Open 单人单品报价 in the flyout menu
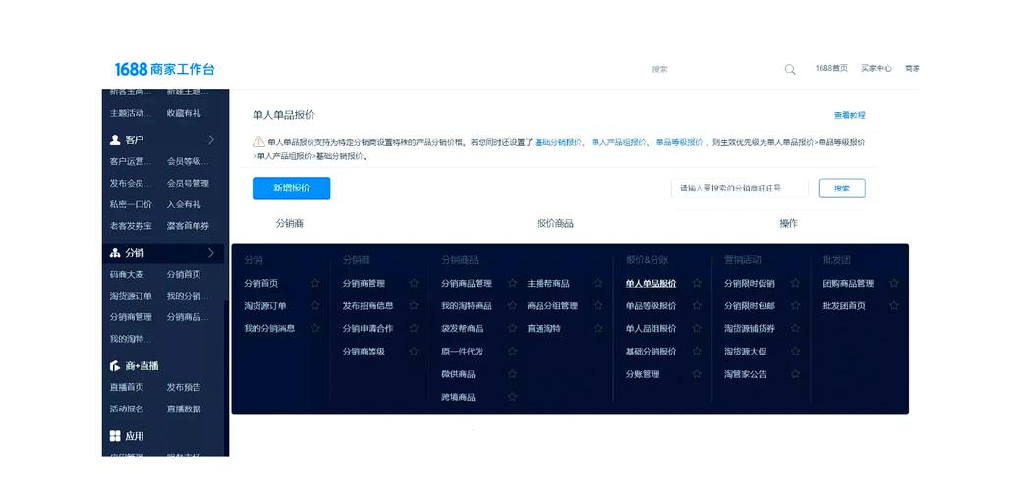Viewport: 1021px width, 491px height. (651, 284)
